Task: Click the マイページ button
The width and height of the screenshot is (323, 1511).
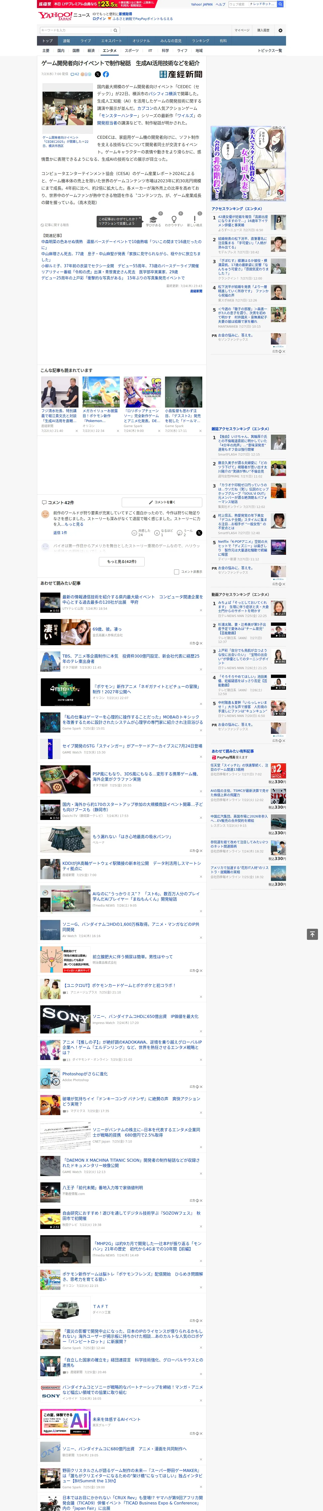Action: [x=242, y=30]
